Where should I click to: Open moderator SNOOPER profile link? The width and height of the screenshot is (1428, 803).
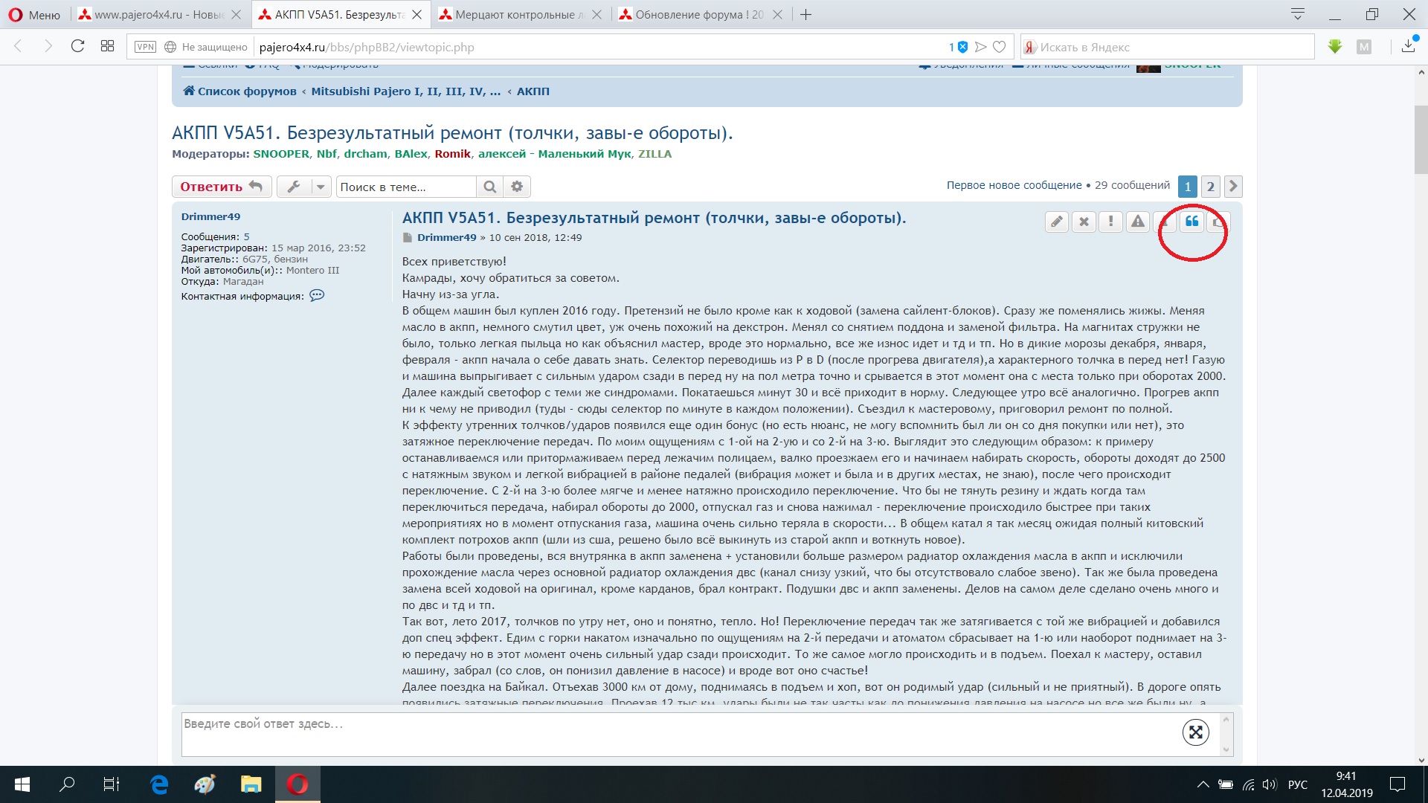(x=281, y=154)
